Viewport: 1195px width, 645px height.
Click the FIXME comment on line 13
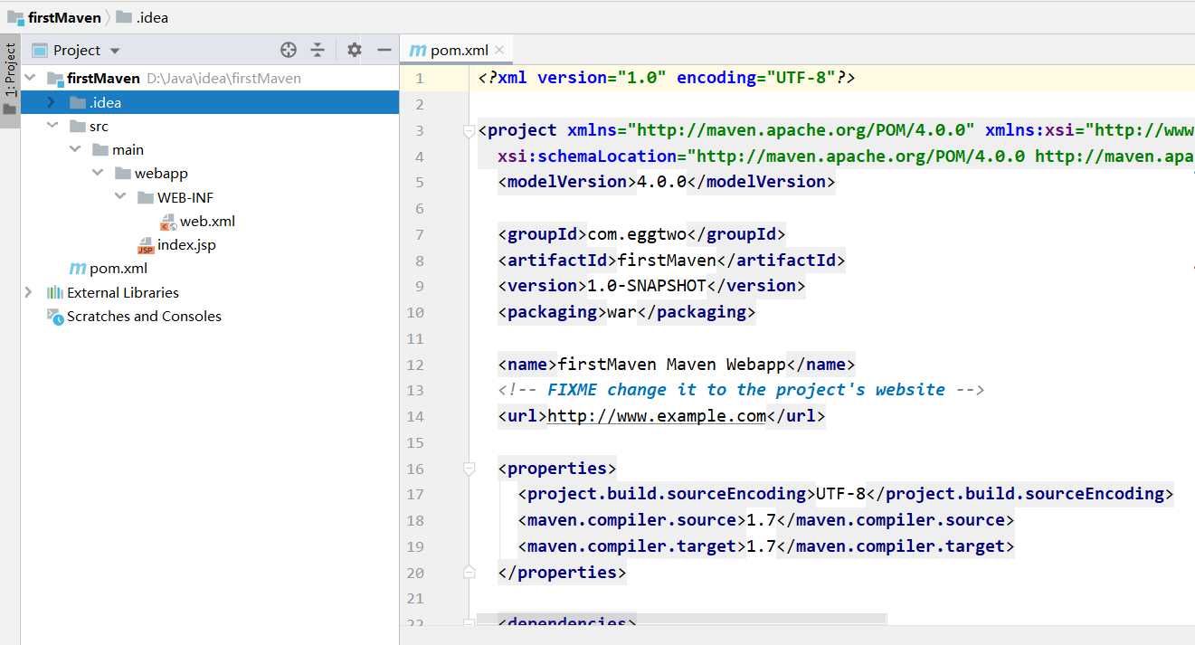point(740,390)
